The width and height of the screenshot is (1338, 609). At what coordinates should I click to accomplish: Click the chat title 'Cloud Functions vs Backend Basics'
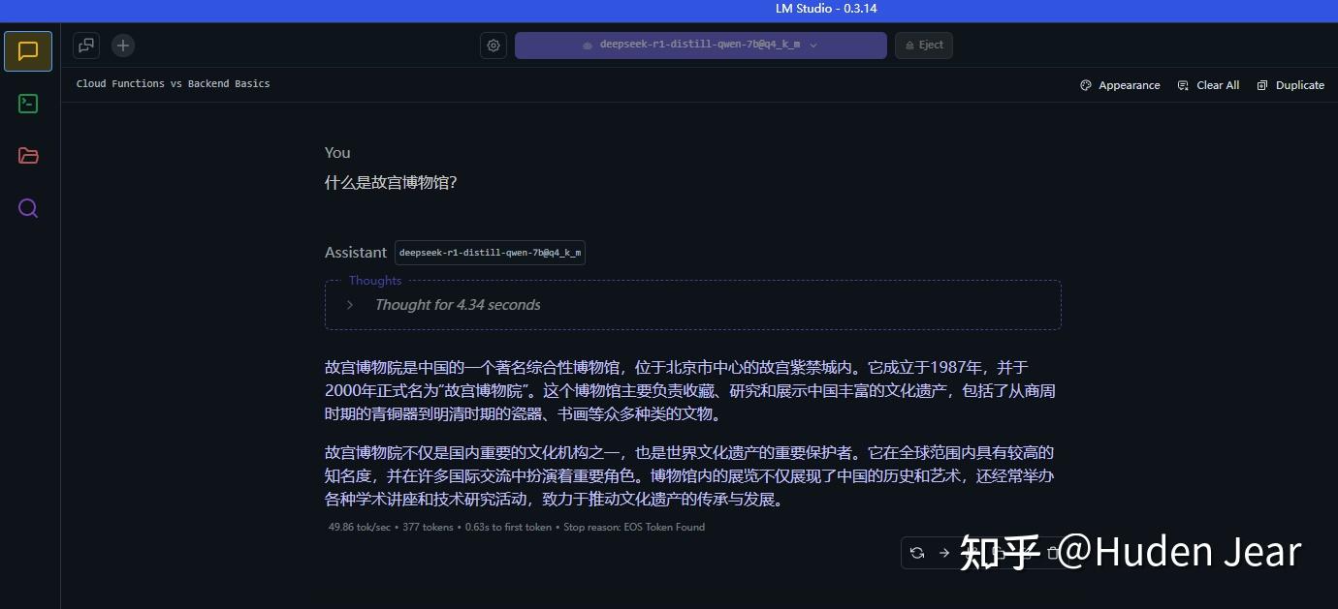174,84
